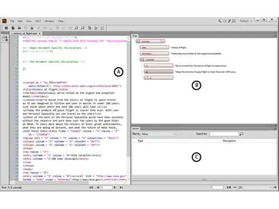Click the code editor vertical scrollbar
279x209 pixels.
[128, 99]
